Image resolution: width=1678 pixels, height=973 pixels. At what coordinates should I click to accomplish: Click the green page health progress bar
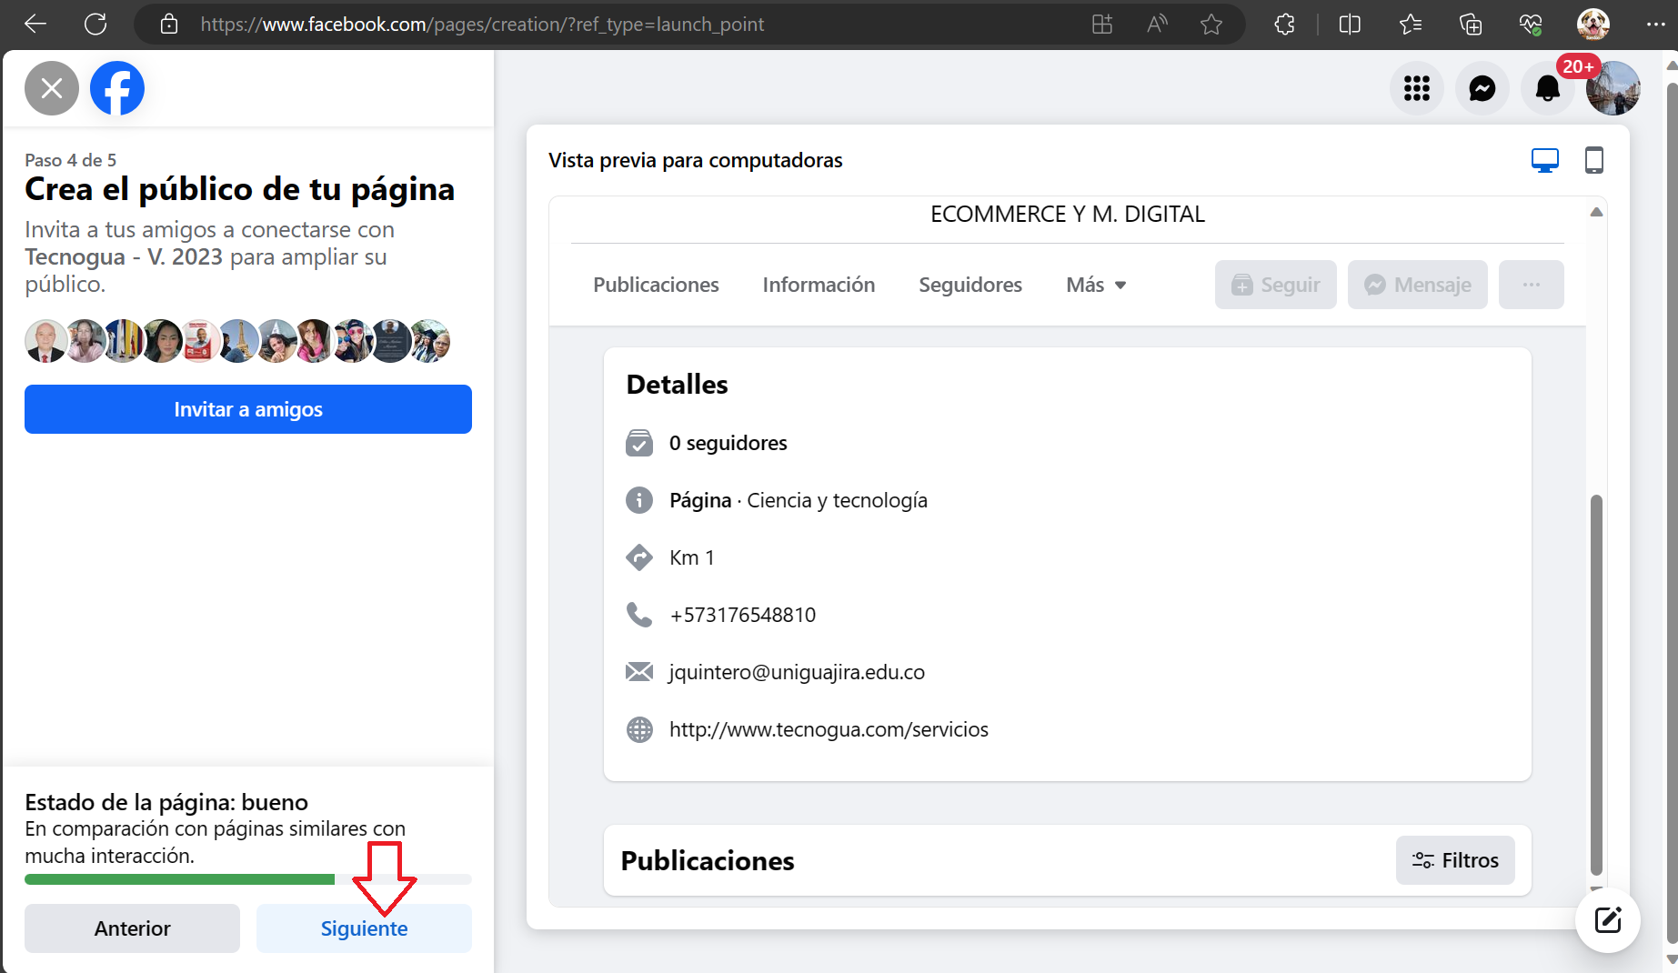click(179, 879)
